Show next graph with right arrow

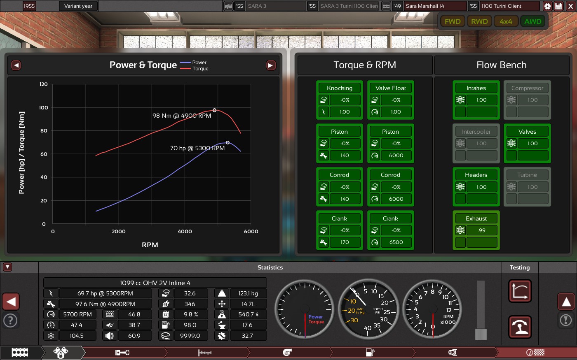pos(271,65)
